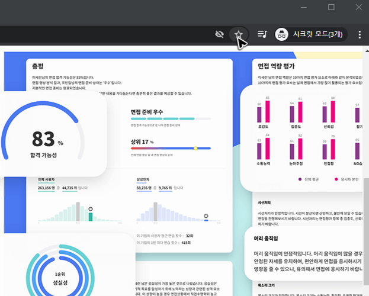Click the 소통능력 bar chart label
The image size is (369, 296).
263,163
